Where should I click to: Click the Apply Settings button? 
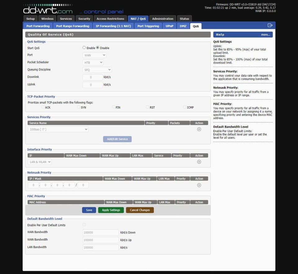coord(111,210)
